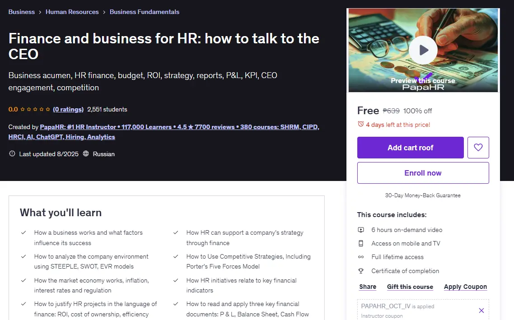
Task: Add course to wishlist via heart icon
Action: pyautogui.click(x=478, y=148)
